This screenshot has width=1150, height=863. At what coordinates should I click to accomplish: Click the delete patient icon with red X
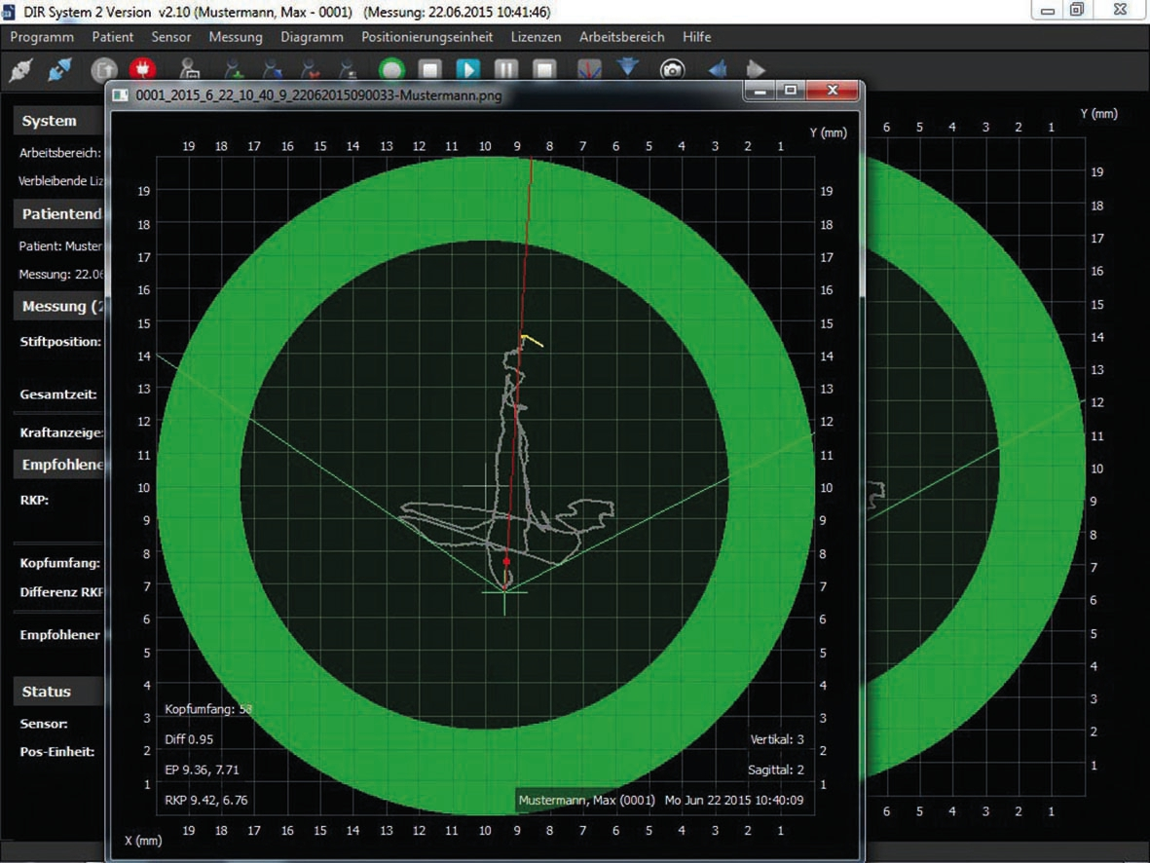(x=311, y=70)
